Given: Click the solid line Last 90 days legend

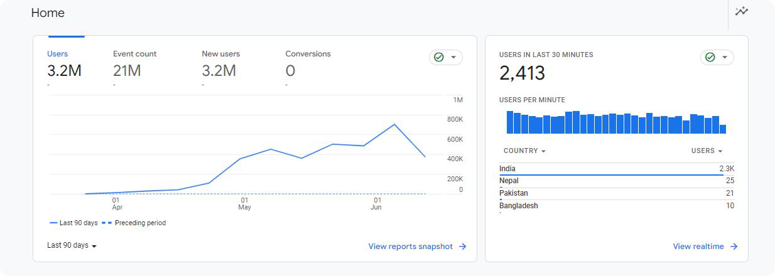Looking at the screenshot, I should [73, 223].
